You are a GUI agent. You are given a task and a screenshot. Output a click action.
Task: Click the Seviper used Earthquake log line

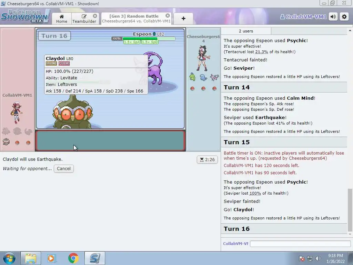[x=255, y=117]
